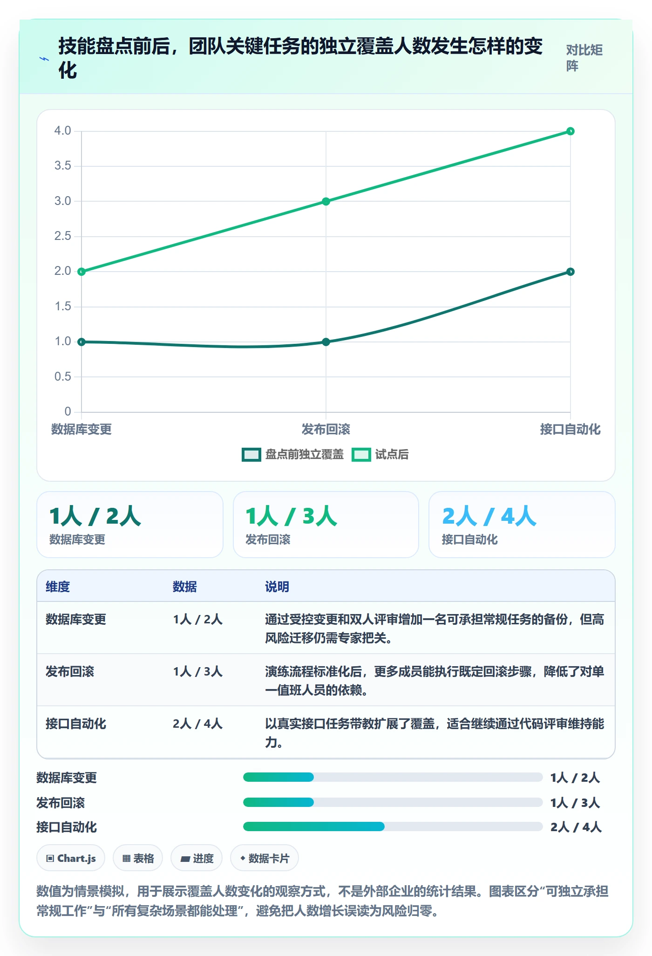The width and height of the screenshot is (652, 956).
Task: Click the description starting 演练流程标准化后
Action: tap(435, 681)
